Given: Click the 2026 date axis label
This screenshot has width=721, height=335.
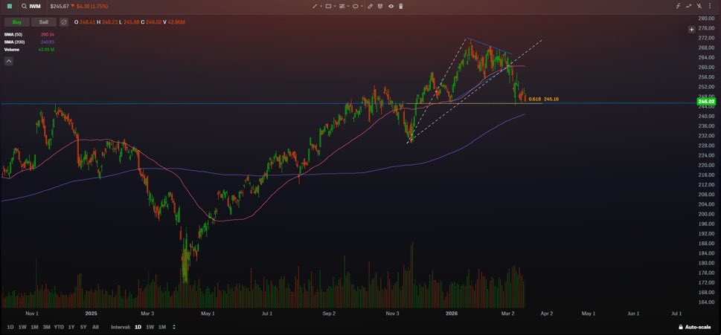Looking at the screenshot, I should (452, 313).
